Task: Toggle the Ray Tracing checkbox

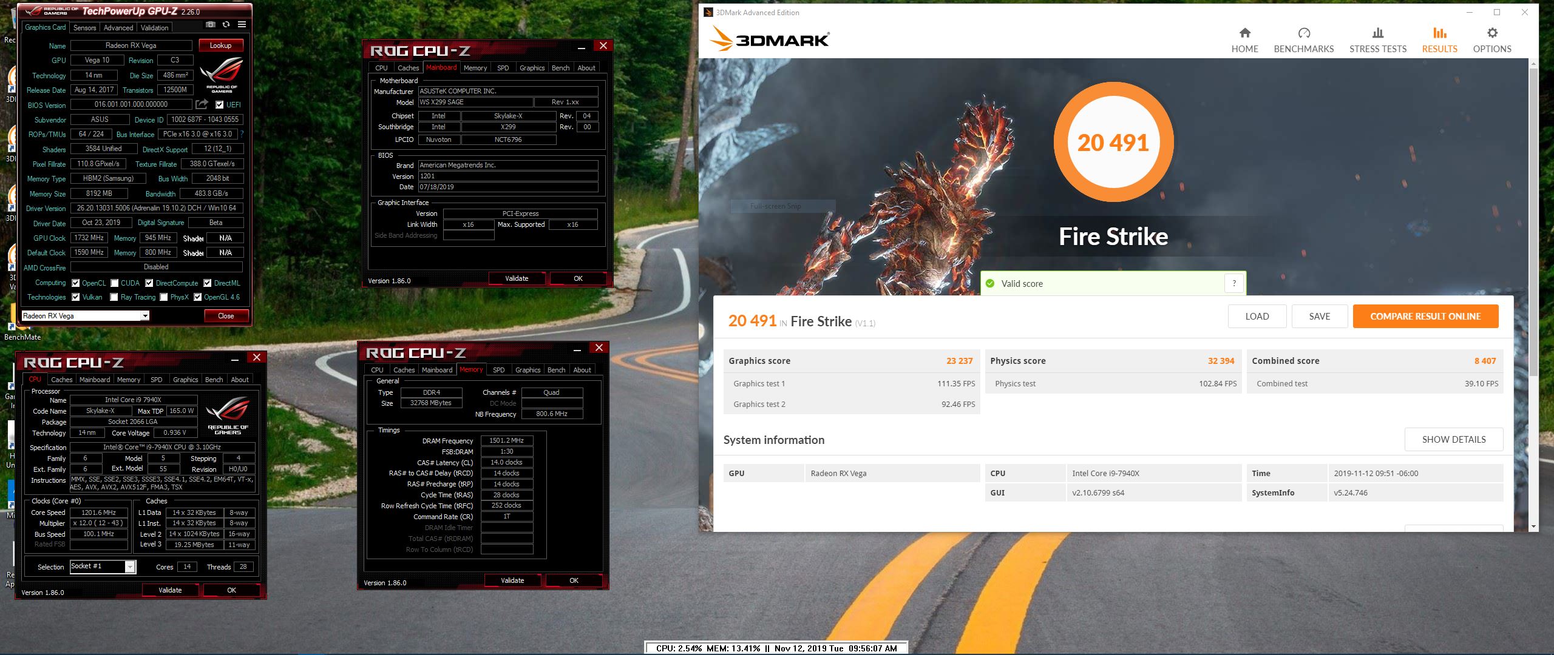Action: 114,297
